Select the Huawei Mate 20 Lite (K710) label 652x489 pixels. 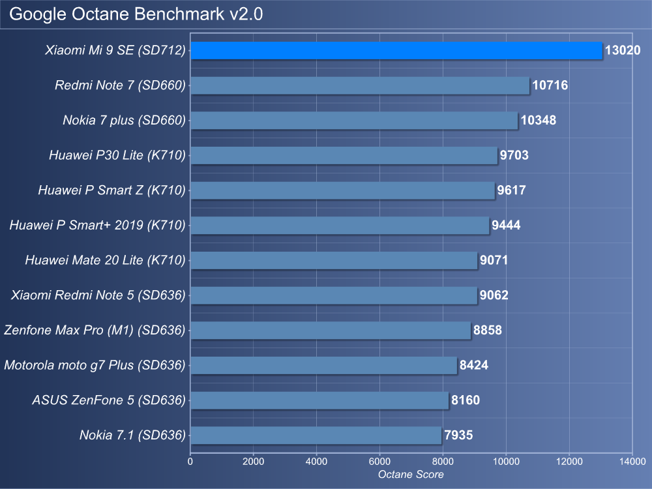click(105, 260)
